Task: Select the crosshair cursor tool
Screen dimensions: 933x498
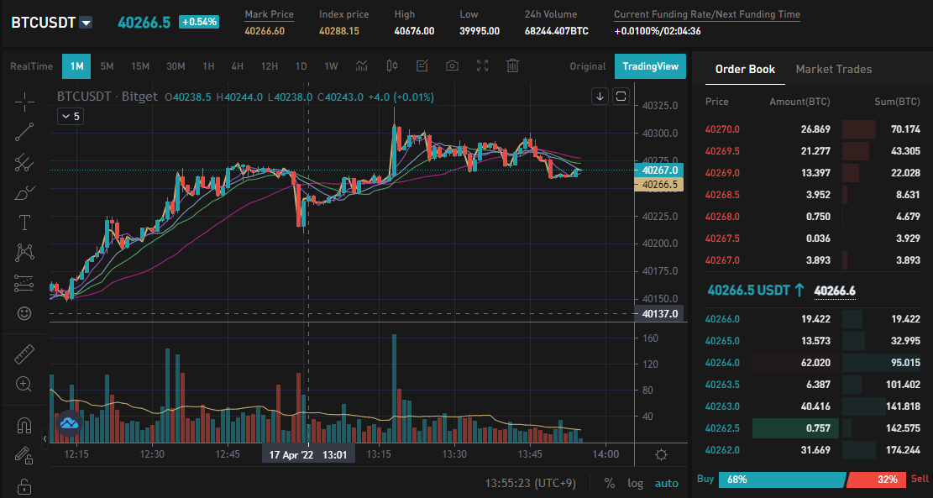Action: (x=24, y=102)
